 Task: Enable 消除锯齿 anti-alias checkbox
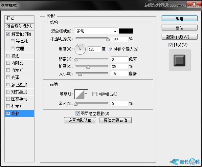click(x=94, y=94)
